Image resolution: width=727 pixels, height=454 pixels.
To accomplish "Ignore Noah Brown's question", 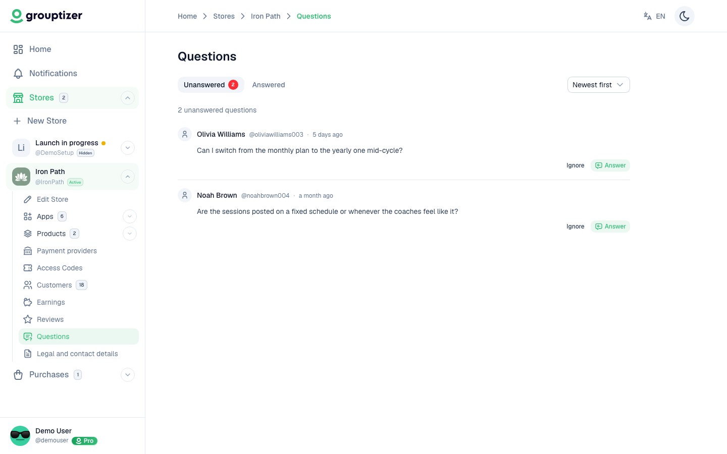I will coord(575,226).
